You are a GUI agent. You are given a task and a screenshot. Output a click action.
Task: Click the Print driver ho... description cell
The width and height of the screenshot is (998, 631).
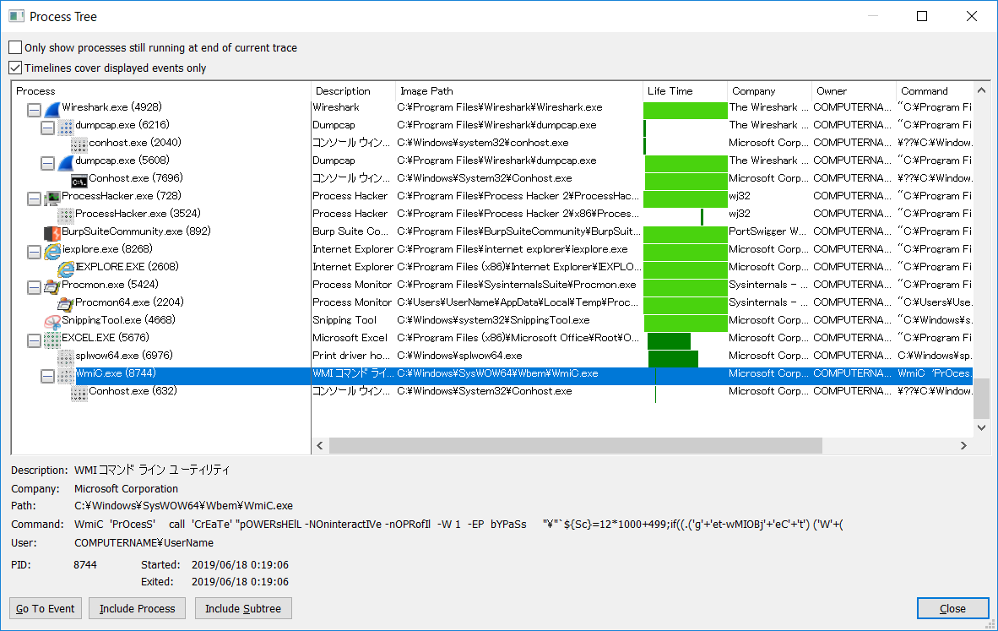coord(351,356)
